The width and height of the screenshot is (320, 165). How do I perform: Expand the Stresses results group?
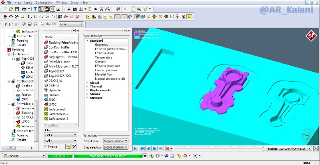(x=87, y=98)
